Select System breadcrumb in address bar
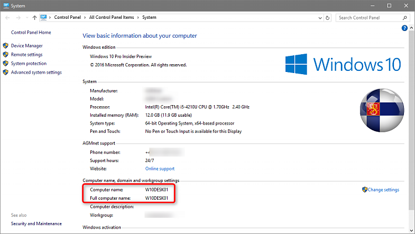Image resolution: width=415 pixels, height=234 pixels. click(x=149, y=17)
